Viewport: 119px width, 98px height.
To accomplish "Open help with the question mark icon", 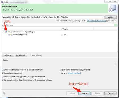I will point(5,93).
